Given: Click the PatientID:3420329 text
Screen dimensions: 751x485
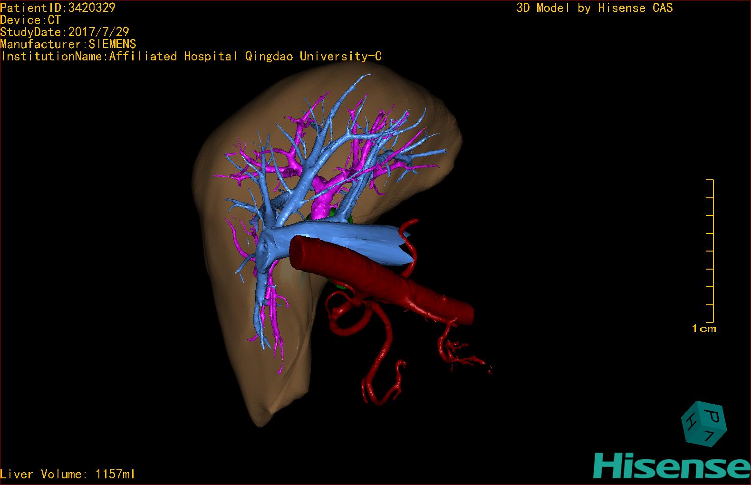Looking at the screenshot, I should [x=58, y=8].
